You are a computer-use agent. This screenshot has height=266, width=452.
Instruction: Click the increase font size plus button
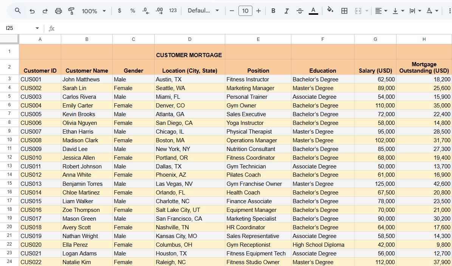click(259, 11)
